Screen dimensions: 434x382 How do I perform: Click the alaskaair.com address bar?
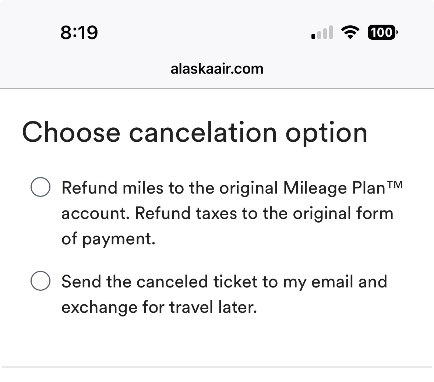coord(217,69)
